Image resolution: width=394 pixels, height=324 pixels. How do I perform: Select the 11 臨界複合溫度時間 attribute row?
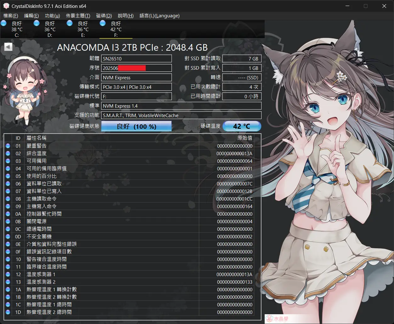(129, 267)
